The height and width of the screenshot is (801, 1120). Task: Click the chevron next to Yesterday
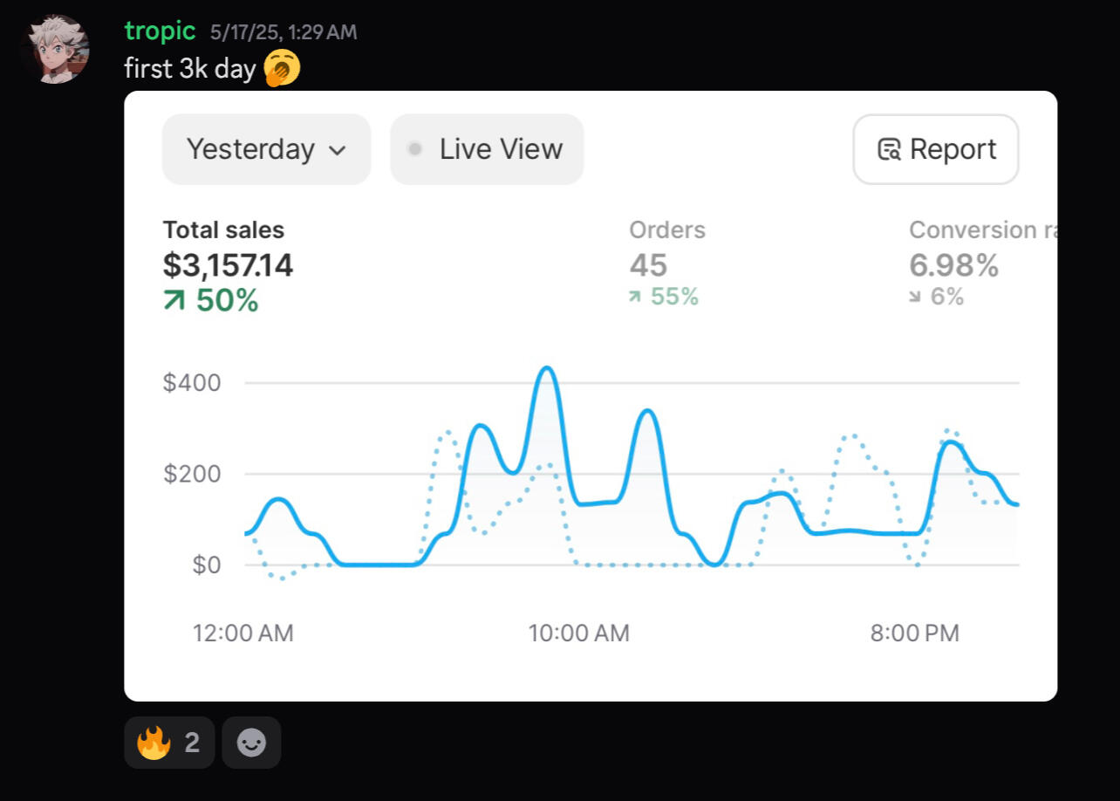point(338,150)
